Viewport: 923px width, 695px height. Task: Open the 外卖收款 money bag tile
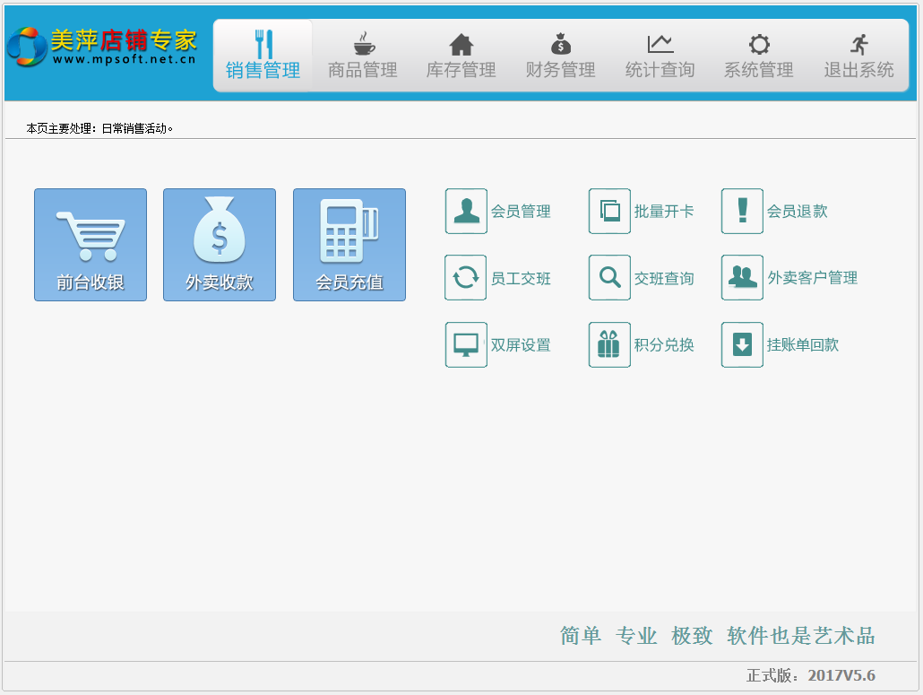tap(220, 245)
